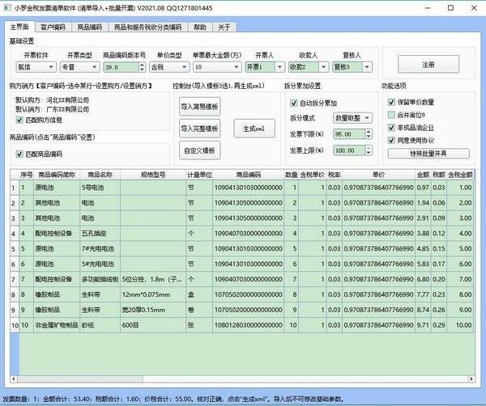
Task: Open the 帮助 tab
Action: tap(200, 27)
